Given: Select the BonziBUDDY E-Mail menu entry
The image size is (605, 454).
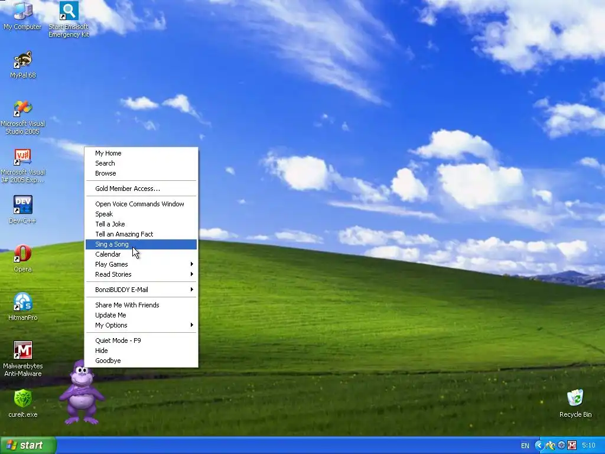Looking at the screenshot, I should click(141, 290).
